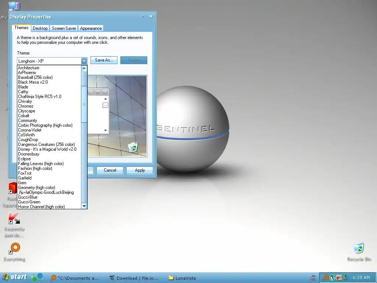Switch to the Screen Saver tab

pos(64,28)
